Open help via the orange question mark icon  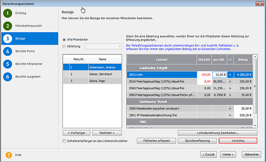[x=9, y=155]
